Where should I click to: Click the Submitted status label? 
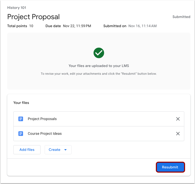pyautogui.click(x=181, y=17)
